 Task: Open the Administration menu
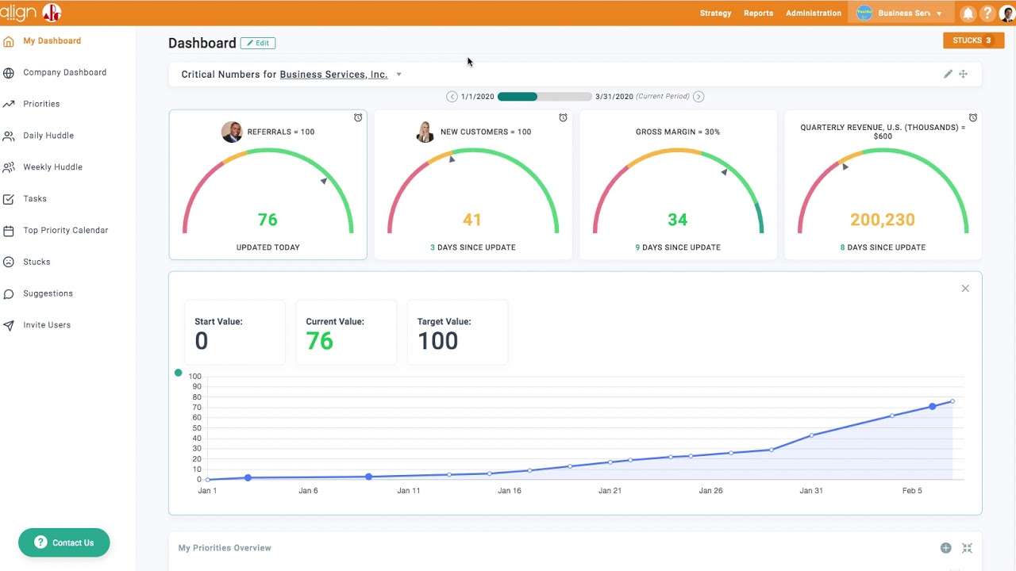[x=814, y=13]
